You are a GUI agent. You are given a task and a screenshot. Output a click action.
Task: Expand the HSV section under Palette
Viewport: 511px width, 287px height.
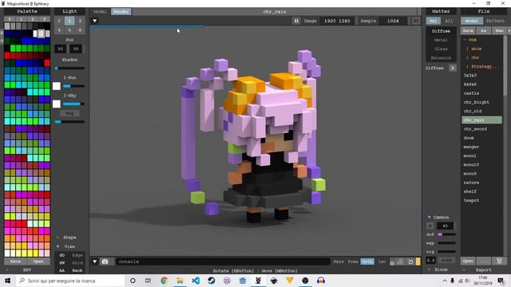coord(7,270)
